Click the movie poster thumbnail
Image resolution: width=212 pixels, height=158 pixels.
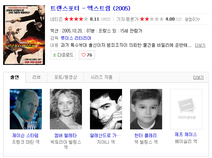point(24,35)
